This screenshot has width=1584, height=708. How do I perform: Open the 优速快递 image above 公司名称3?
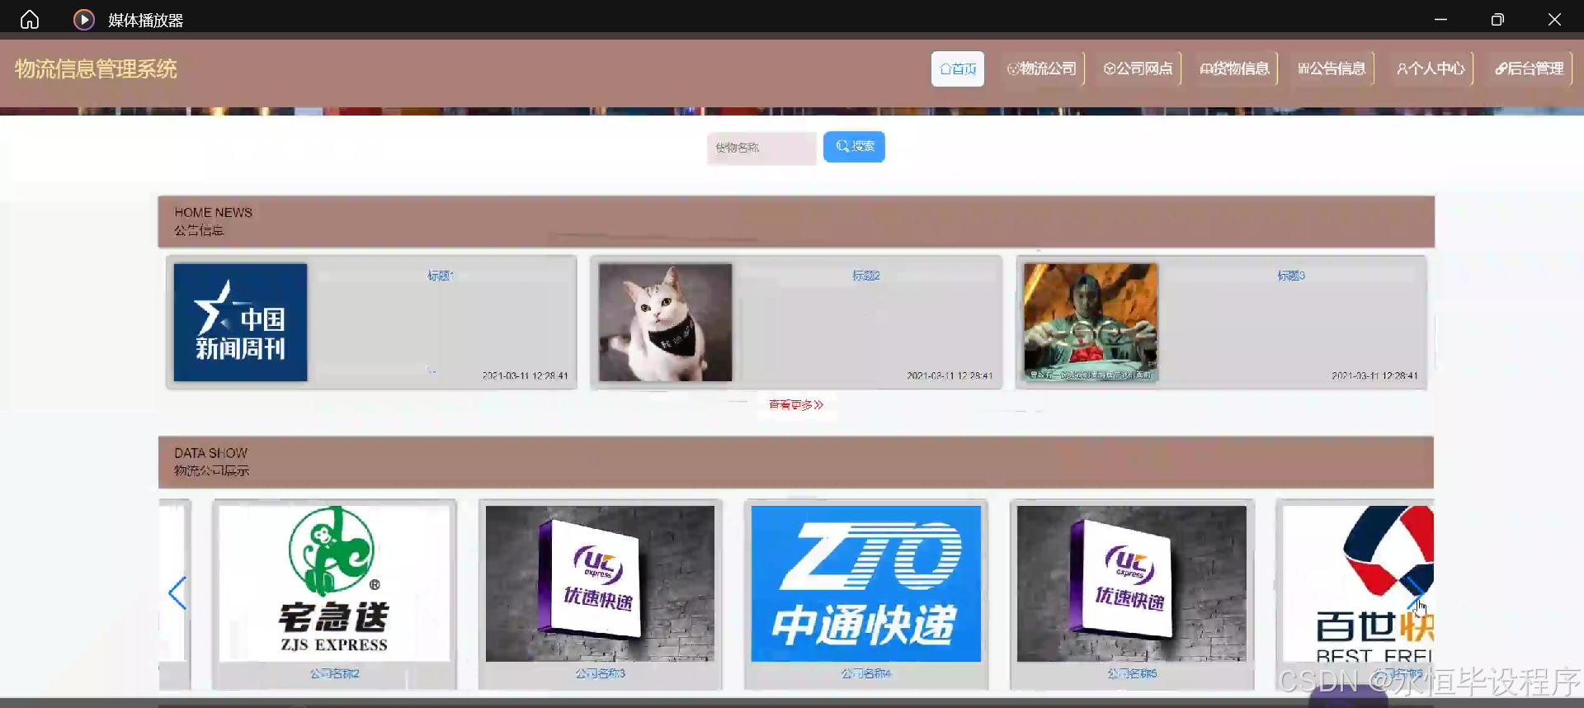point(600,583)
